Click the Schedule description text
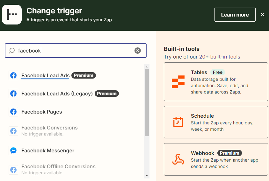Screen dimensions: 269x181 click(222, 126)
